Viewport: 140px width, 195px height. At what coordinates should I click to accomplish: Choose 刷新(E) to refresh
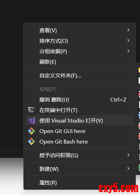(x=79, y=62)
